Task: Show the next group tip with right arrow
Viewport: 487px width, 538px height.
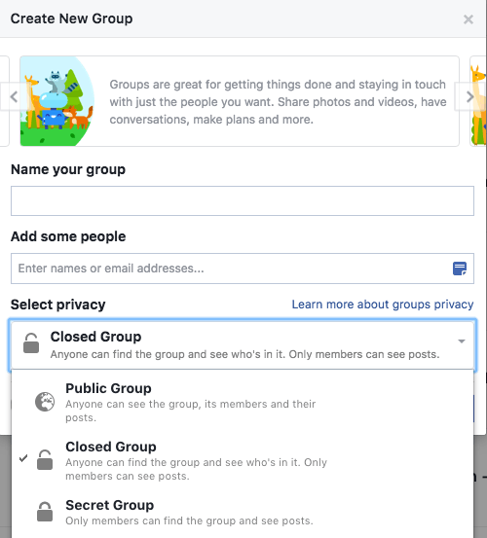Action: (470, 96)
